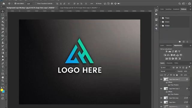Image resolution: width=192 pixels, height=108 pixels.
Task: Expand the Water pattern group
Action: click(x=161, y=26)
